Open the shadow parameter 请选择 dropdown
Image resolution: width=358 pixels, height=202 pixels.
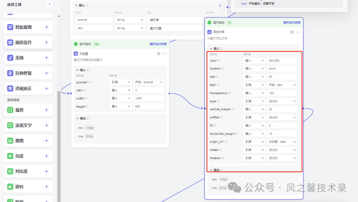[x=282, y=158]
